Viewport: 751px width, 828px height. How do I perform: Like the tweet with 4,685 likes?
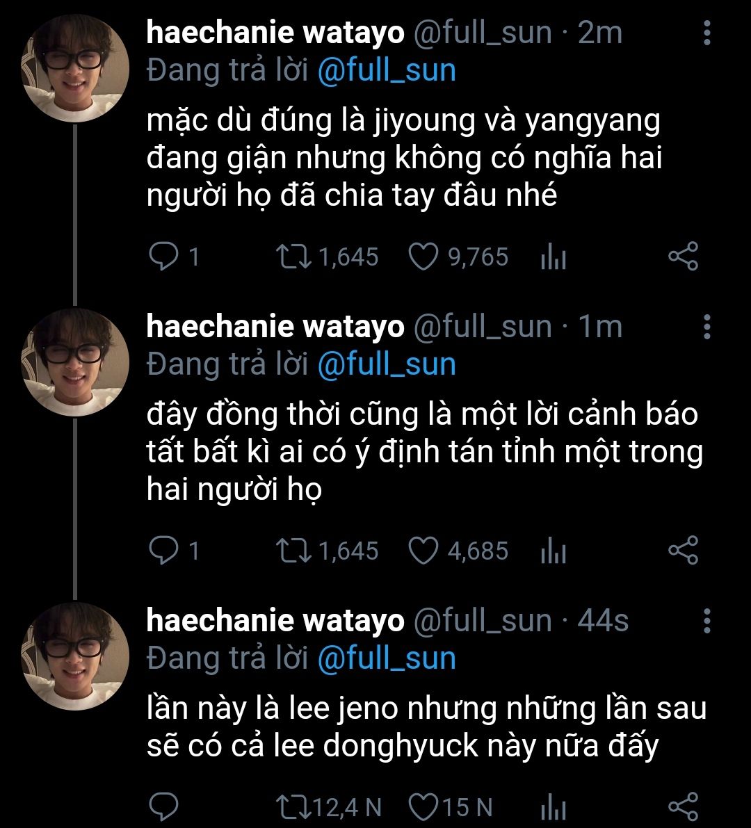(x=421, y=551)
